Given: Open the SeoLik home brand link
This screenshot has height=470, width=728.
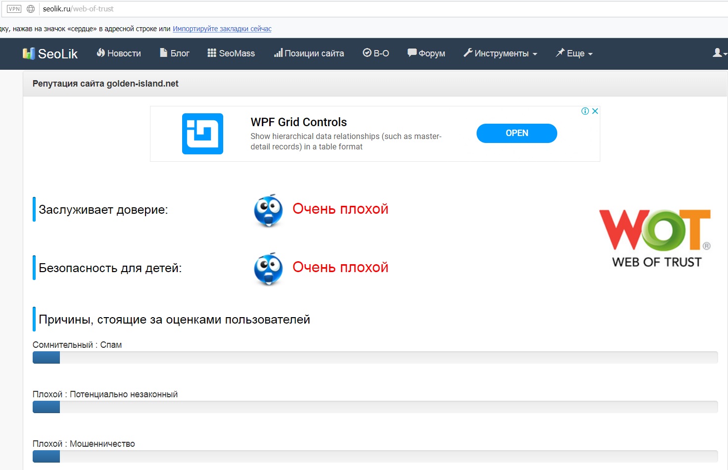Looking at the screenshot, I should pyautogui.click(x=50, y=53).
